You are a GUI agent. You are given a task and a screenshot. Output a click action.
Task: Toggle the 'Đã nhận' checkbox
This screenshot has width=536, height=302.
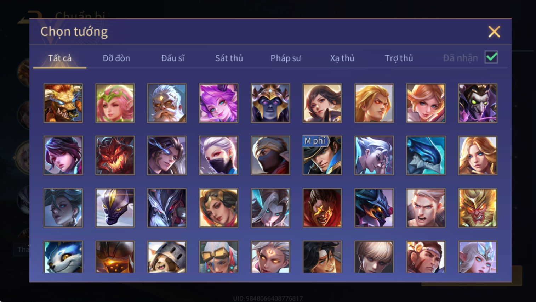coord(491,57)
